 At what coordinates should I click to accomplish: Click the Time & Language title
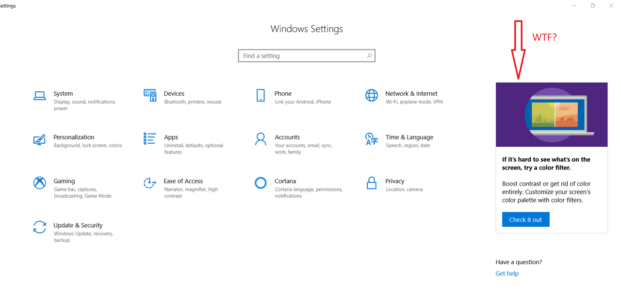point(409,137)
